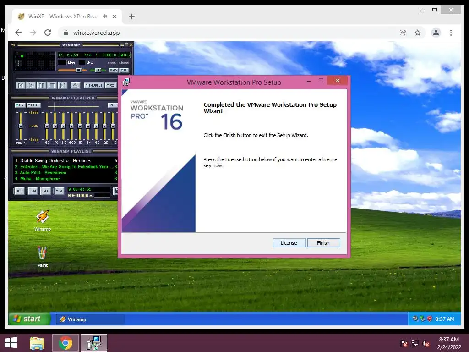Stop playback in Winamp main window
This screenshot has width=469, height=352.
[x=52, y=85]
